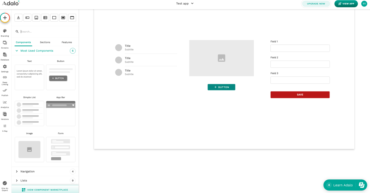
Task: Click the Adalo logo
Action: (x=11, y=3)
